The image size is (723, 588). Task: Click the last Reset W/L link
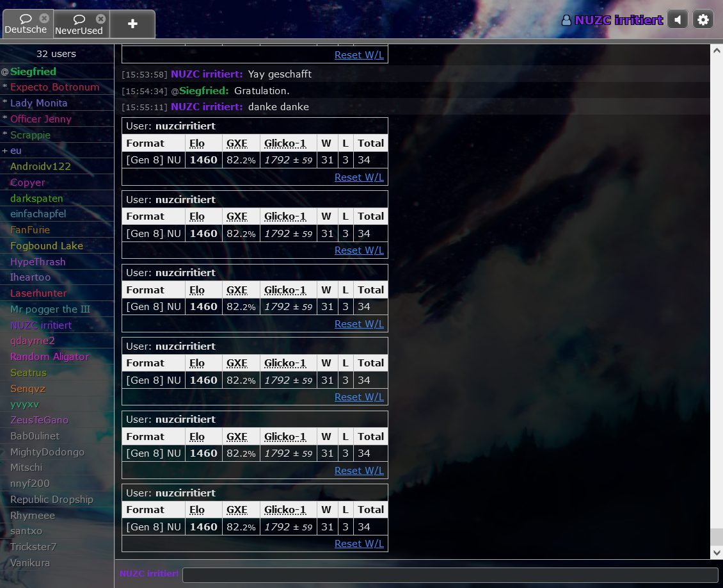359,544
